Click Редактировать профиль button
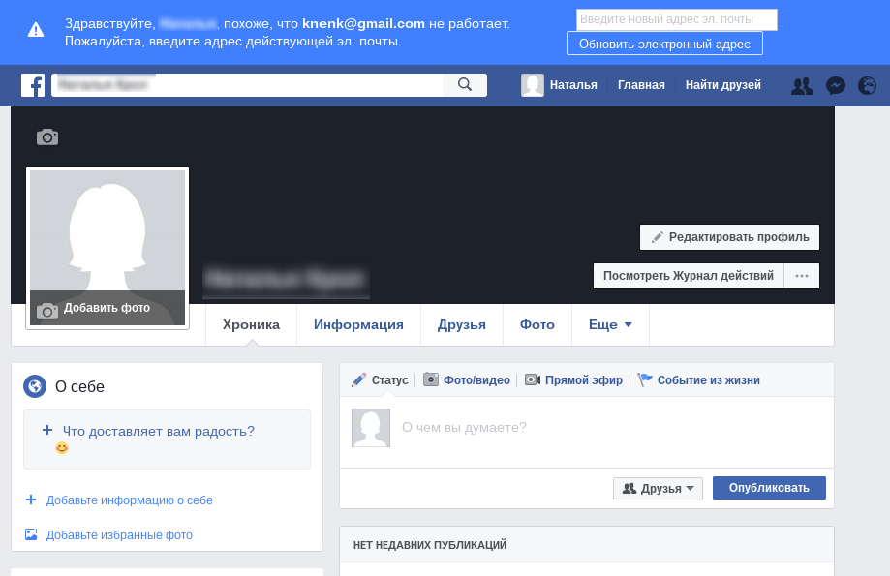 click(x=730, y=237)
